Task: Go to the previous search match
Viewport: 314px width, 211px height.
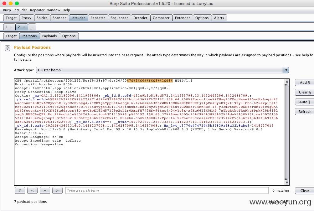Action: (33, 190)
